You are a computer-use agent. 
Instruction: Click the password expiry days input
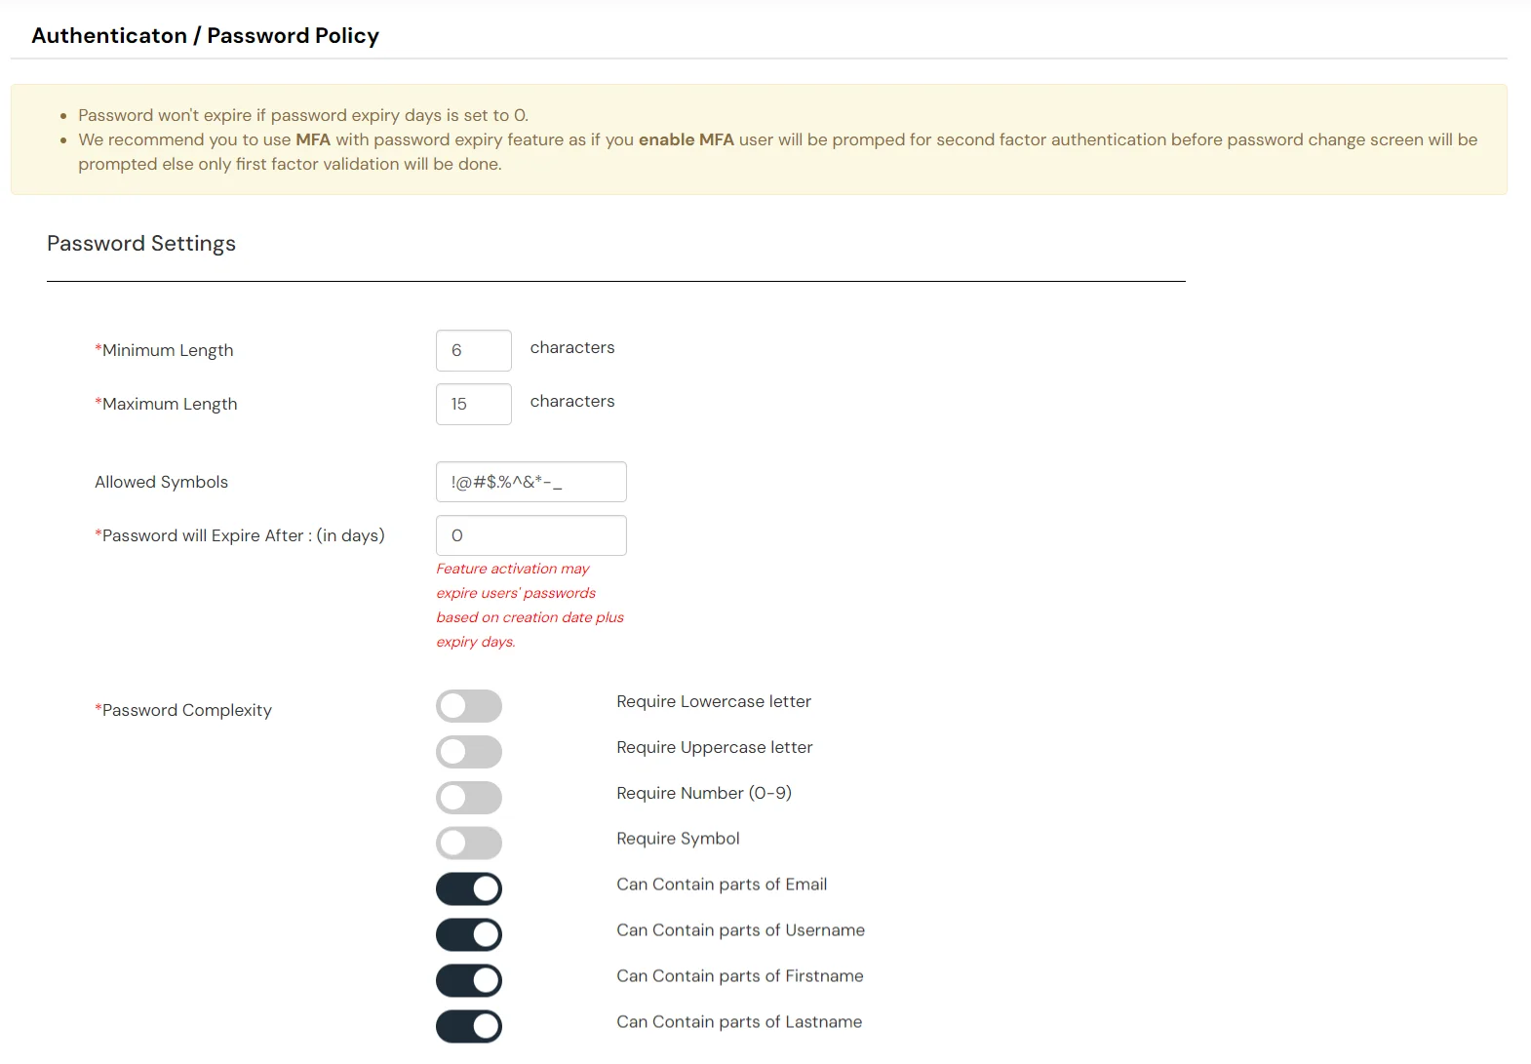(531, 535)
